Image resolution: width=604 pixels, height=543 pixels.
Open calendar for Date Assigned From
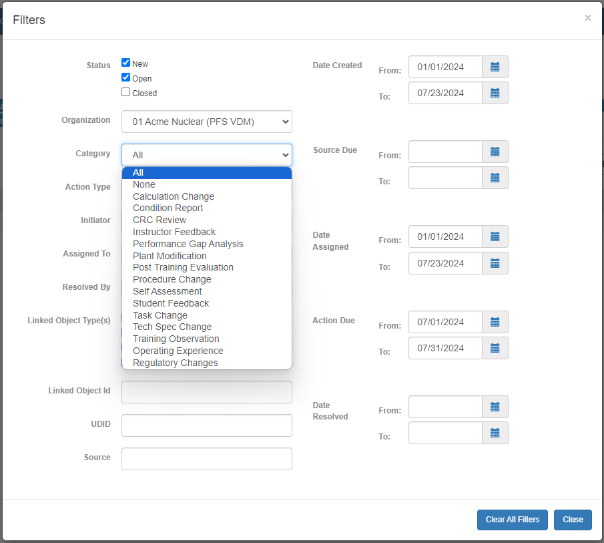(x=495, y=236)
